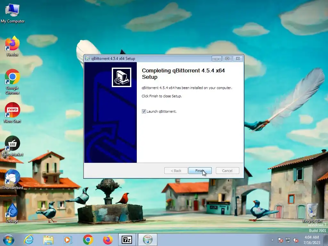Open Firefox from the taskbar
The height and width of the screenshot is (246, 328).
(108, 240)
